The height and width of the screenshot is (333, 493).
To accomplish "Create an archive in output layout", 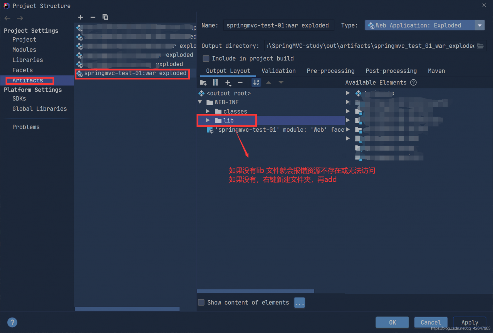I will 215,82.
